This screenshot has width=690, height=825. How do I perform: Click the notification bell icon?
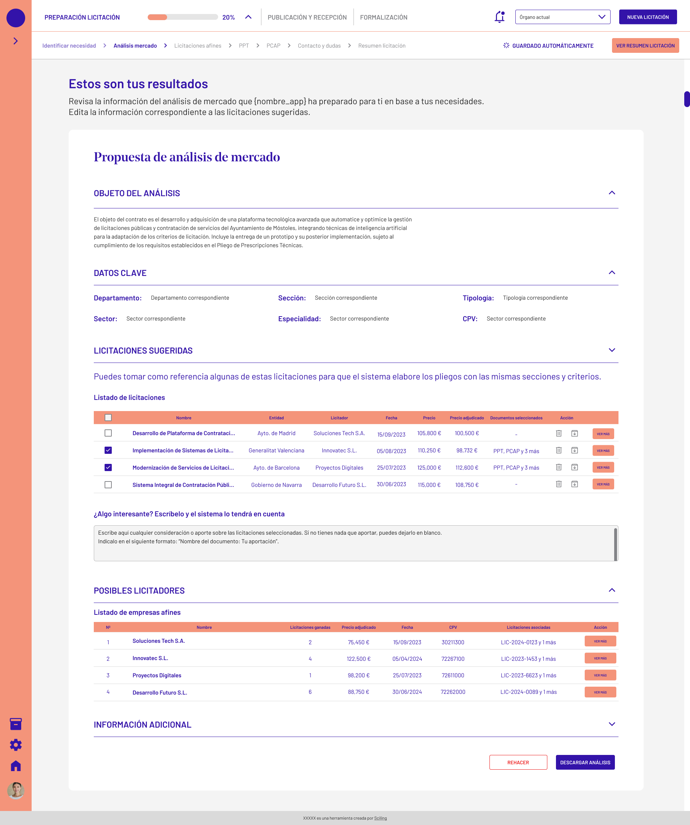[500, 17]
